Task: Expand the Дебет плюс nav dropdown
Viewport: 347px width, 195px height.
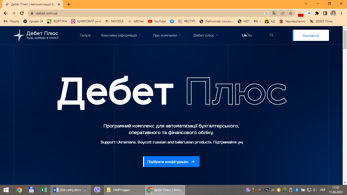Action: click(x=206, y=35)
